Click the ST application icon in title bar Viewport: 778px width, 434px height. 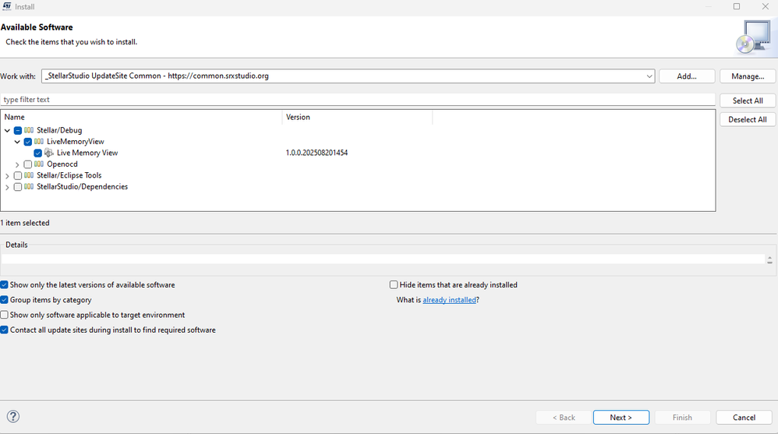click(6, 6)
